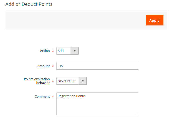Open the Never expire dropdown
The height and width of the screenshot is (121, 172).
68,81
